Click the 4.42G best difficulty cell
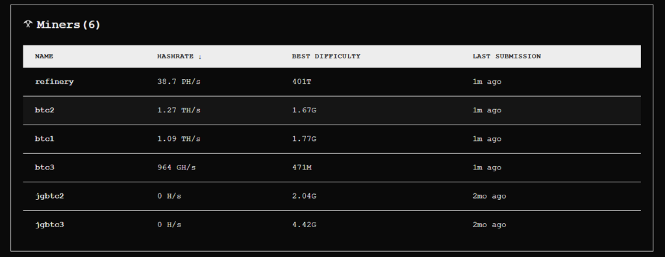 point(304,225)
